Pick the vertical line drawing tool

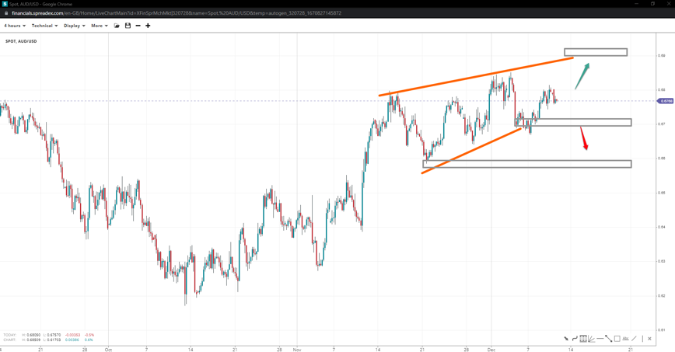[642, 339]
